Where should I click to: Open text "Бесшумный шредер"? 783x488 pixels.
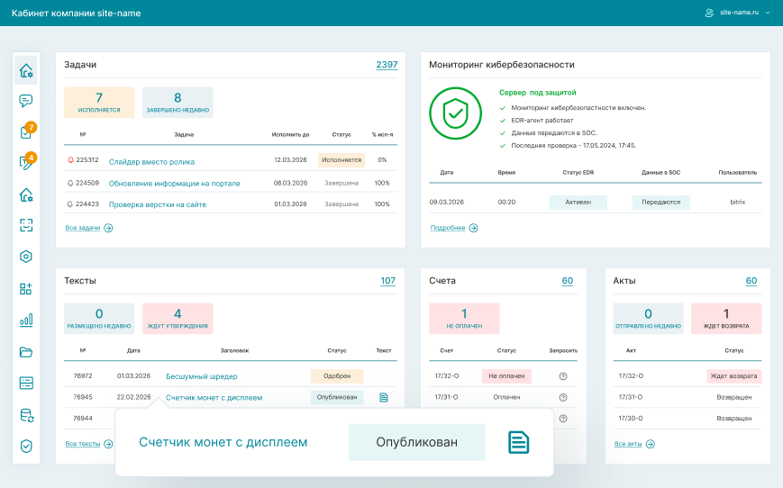tap(201, 376)
